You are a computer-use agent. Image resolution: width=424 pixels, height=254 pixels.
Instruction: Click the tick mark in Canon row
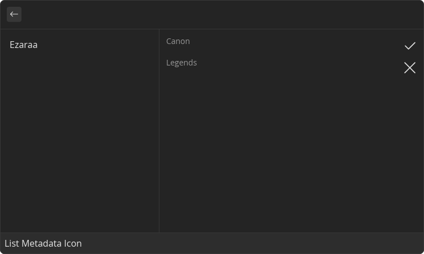click(x=410, y=46)
